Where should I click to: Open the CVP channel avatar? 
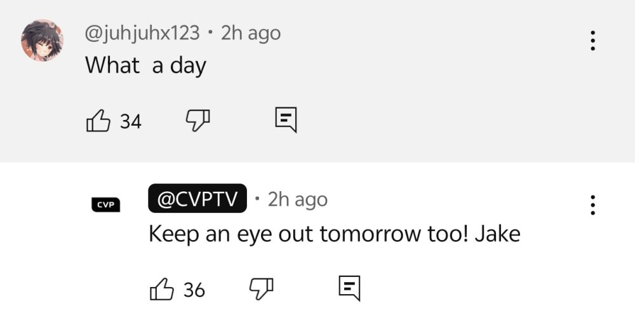105,205
